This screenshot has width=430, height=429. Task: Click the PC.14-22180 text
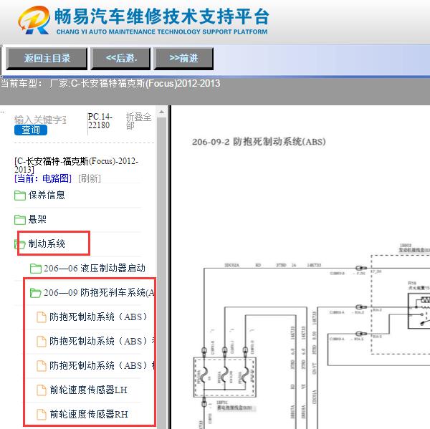point(100,120)
